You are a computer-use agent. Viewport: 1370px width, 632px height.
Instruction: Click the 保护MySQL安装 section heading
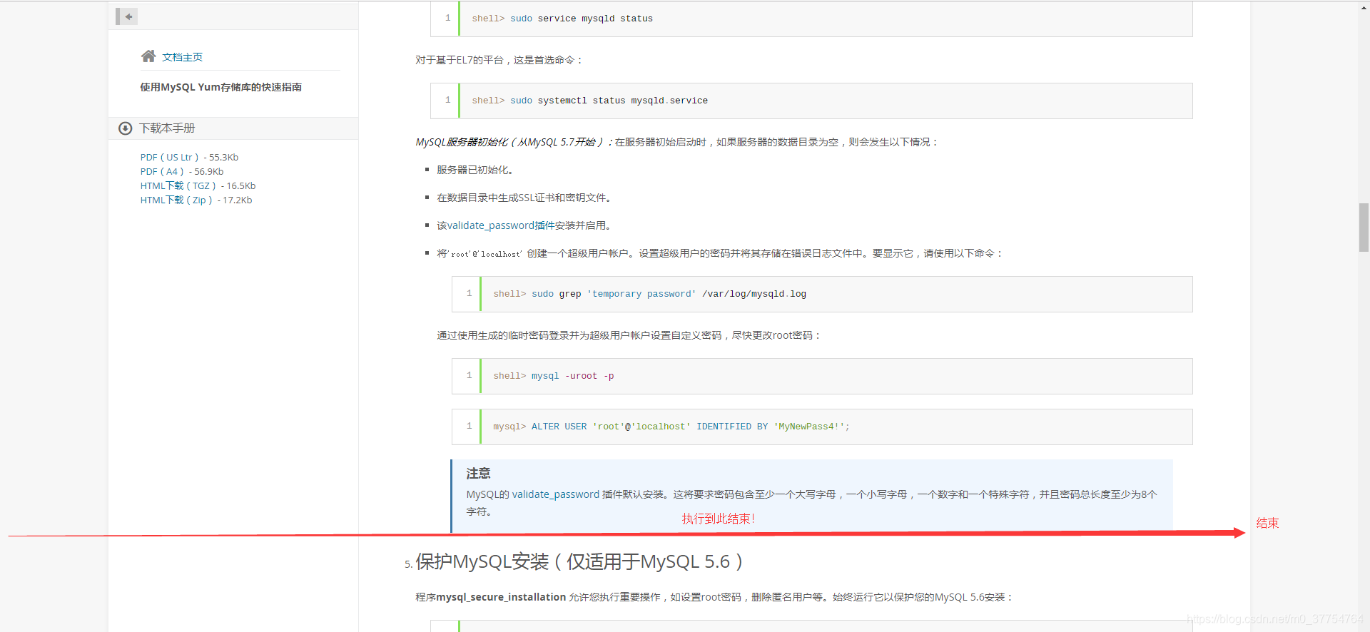pos(579,562)
